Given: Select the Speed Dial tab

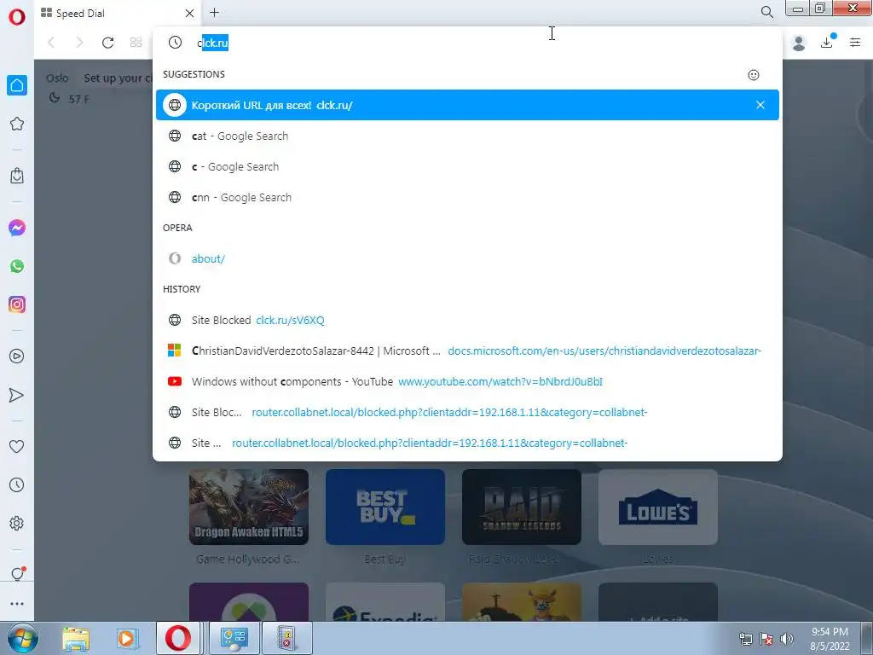Looking at the screenshot, I should (117, 13).
